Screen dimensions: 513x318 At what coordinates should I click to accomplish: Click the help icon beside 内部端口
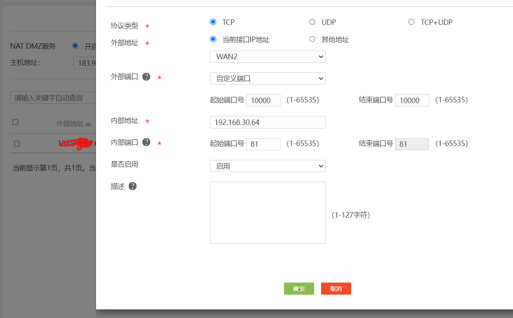[146, 142]
